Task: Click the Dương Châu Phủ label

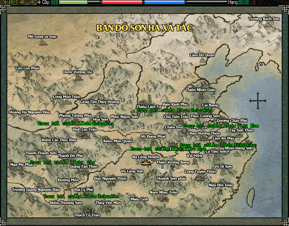Action: [232, 121]
